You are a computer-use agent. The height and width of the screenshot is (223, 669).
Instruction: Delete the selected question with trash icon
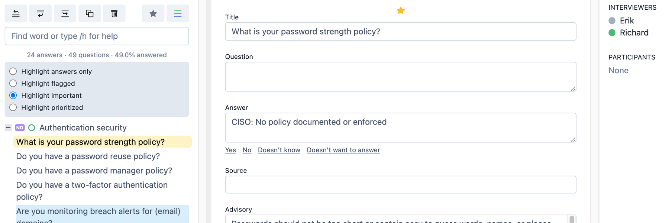click(114, 14)
